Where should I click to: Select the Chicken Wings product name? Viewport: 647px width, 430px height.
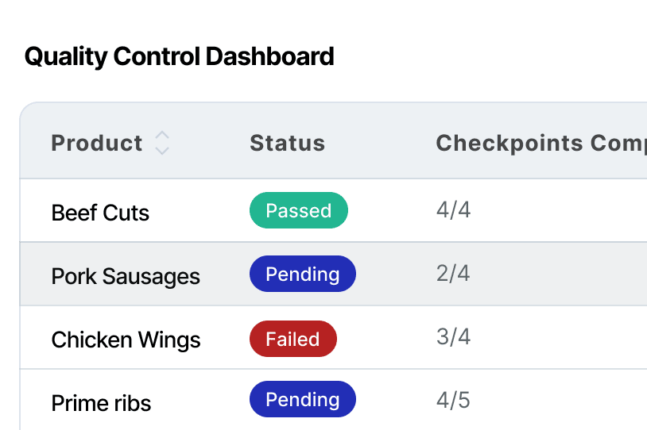click(x=126, y=340)
